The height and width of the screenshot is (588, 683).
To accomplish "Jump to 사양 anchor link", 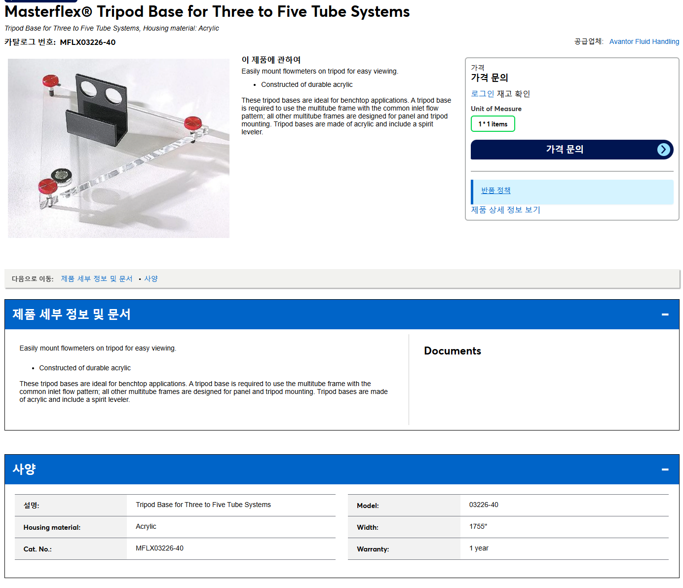I will click(x=151, y=279).
